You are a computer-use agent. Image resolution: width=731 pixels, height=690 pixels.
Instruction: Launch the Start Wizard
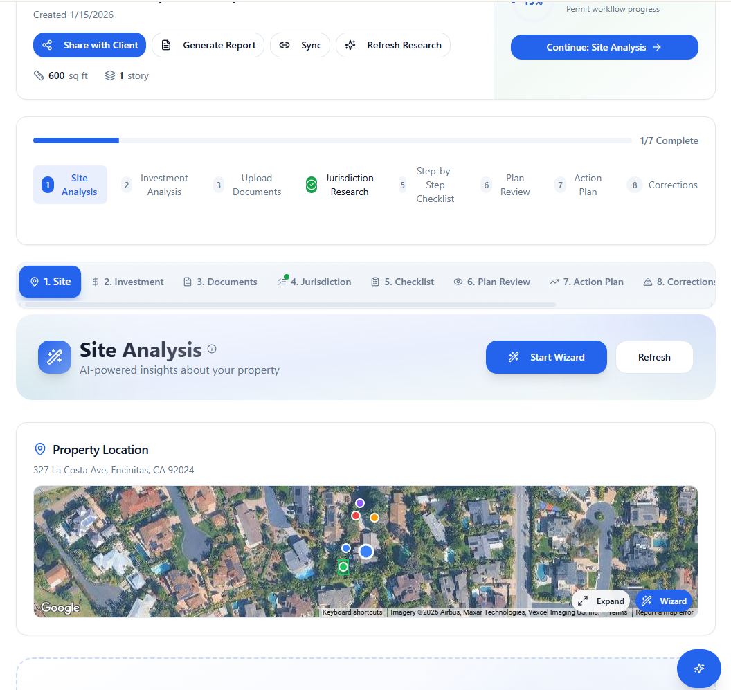tap(546, 357)
